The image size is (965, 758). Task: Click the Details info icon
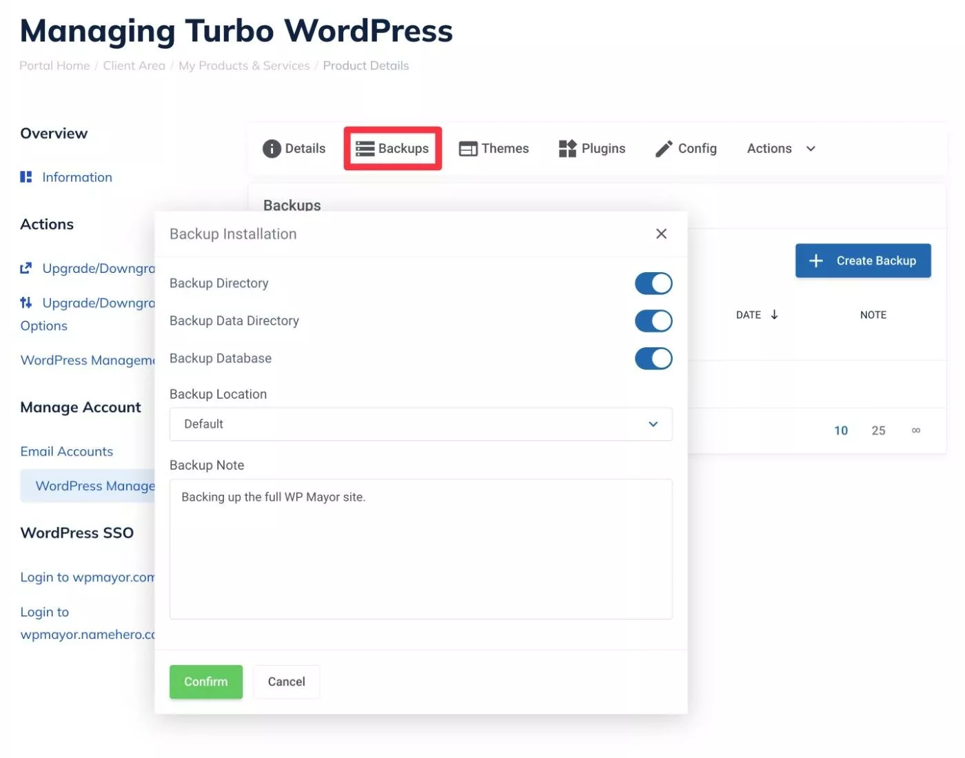coord(272,149)
